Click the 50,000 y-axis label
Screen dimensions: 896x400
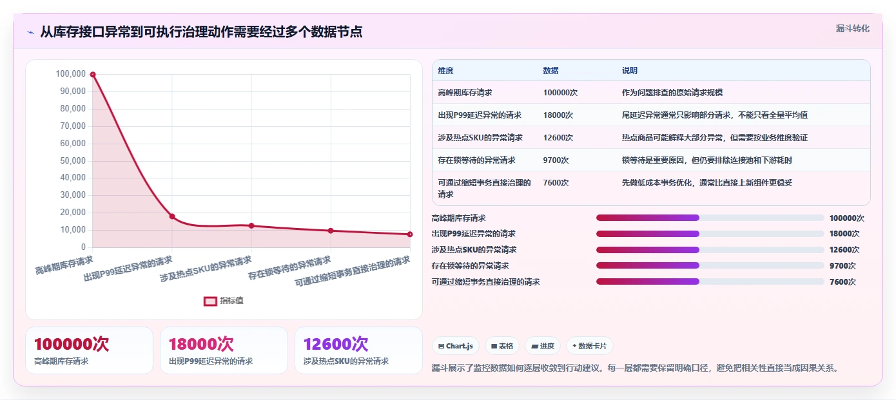[x=73, y=160]
